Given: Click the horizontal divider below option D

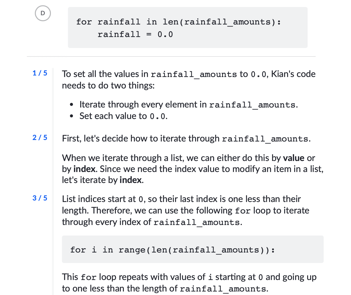Looking at the screenshot, I should coord(171,56).
